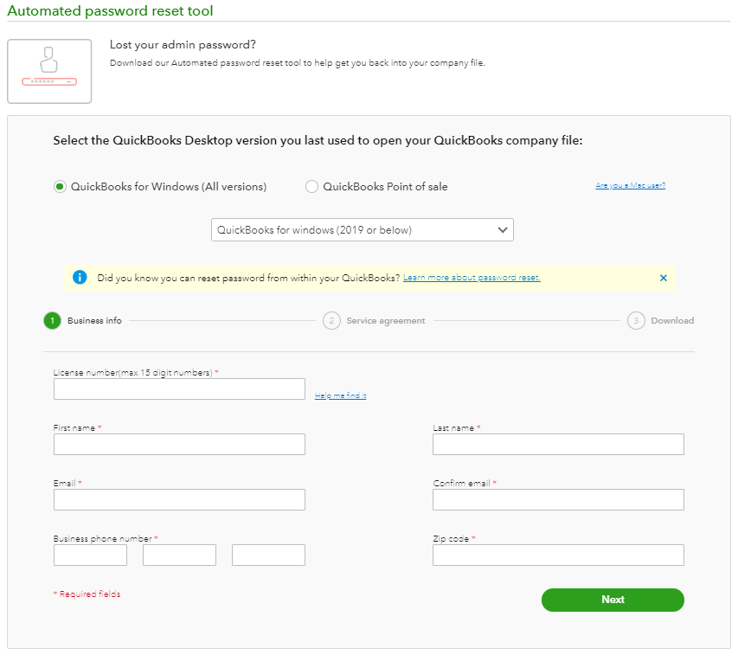Click into the Last name field
This screenshot has height=655, width=738.
tap(558, 444)
